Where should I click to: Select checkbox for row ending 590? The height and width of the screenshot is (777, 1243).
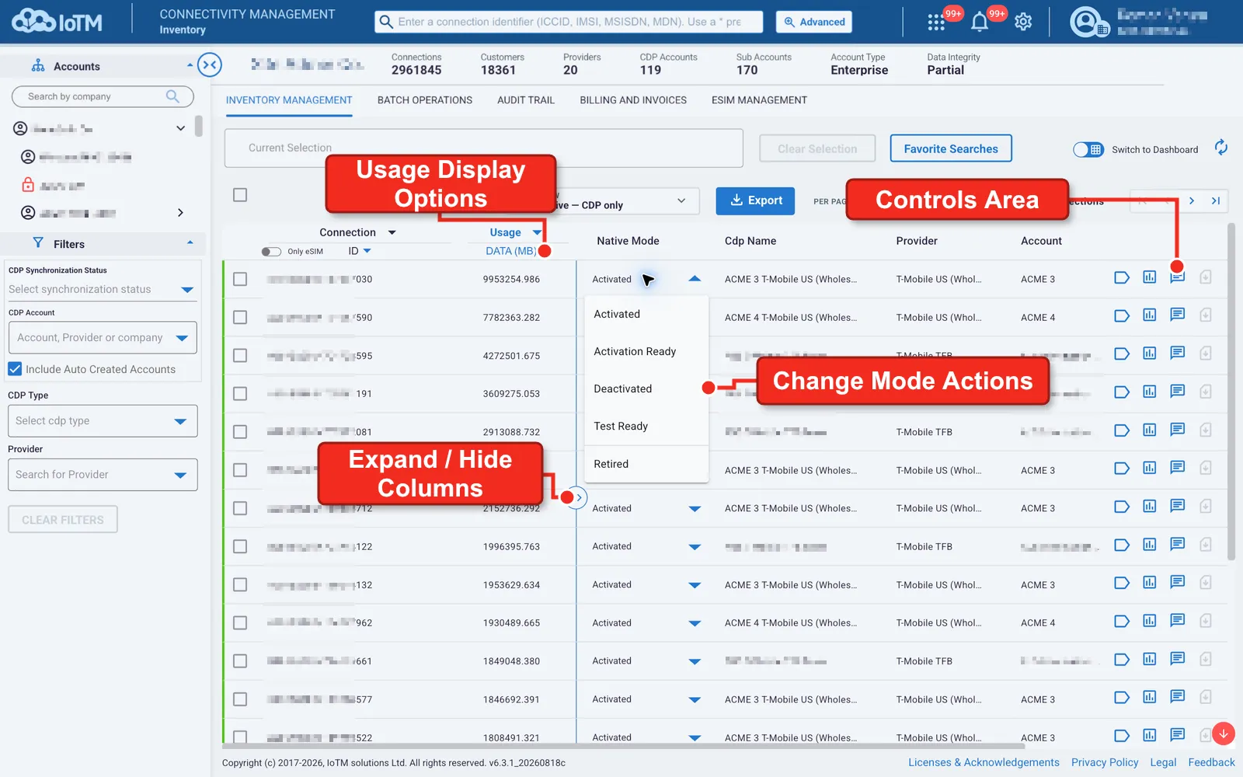[x=240, y=317]
